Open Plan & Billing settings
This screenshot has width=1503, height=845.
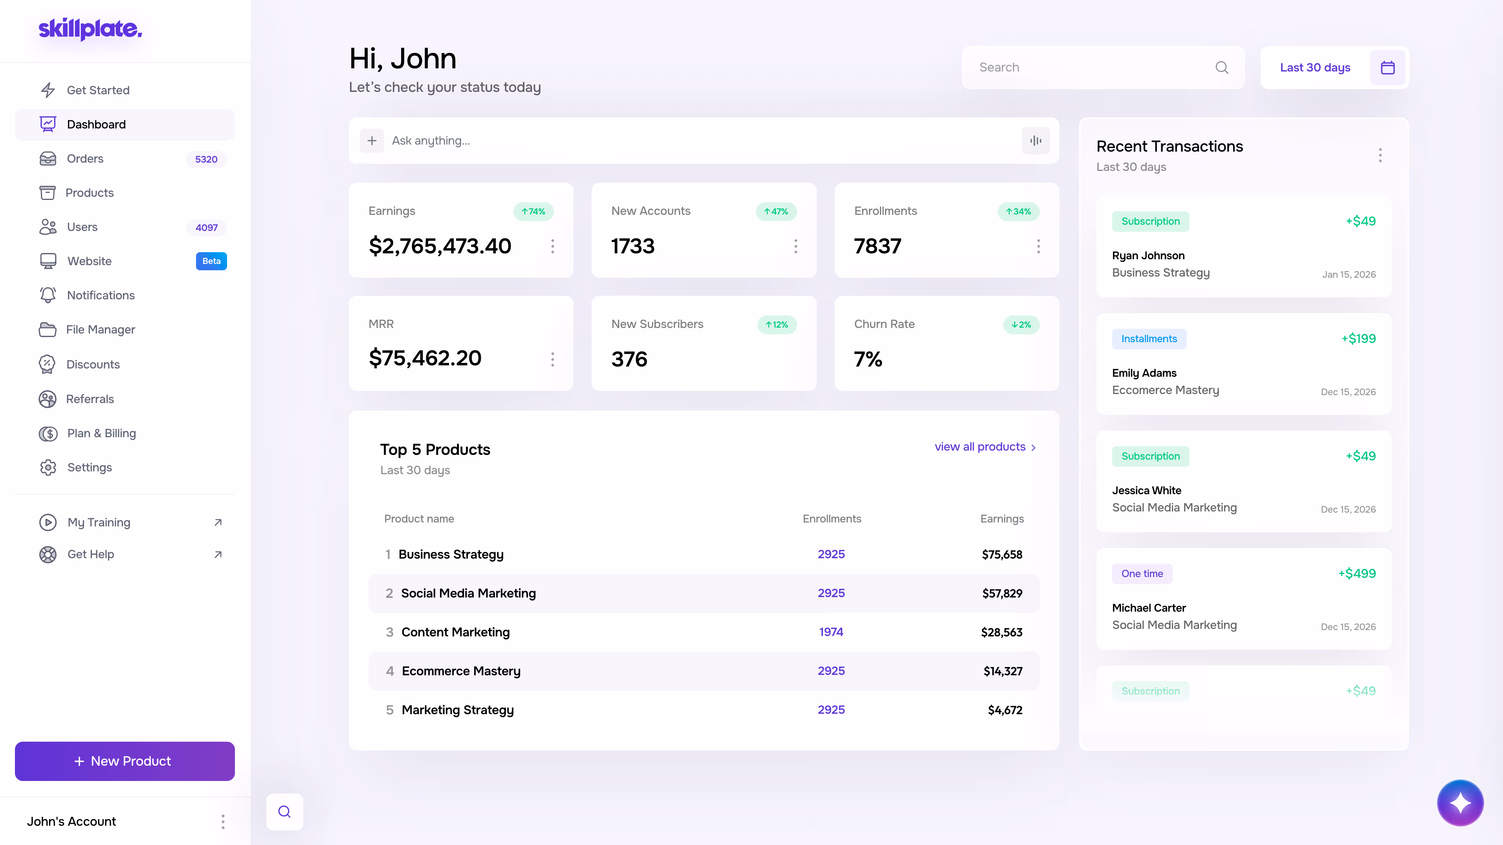[101, 433]
